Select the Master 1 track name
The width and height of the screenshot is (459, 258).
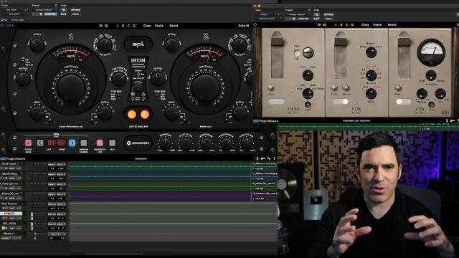click(x=10, y=234)
